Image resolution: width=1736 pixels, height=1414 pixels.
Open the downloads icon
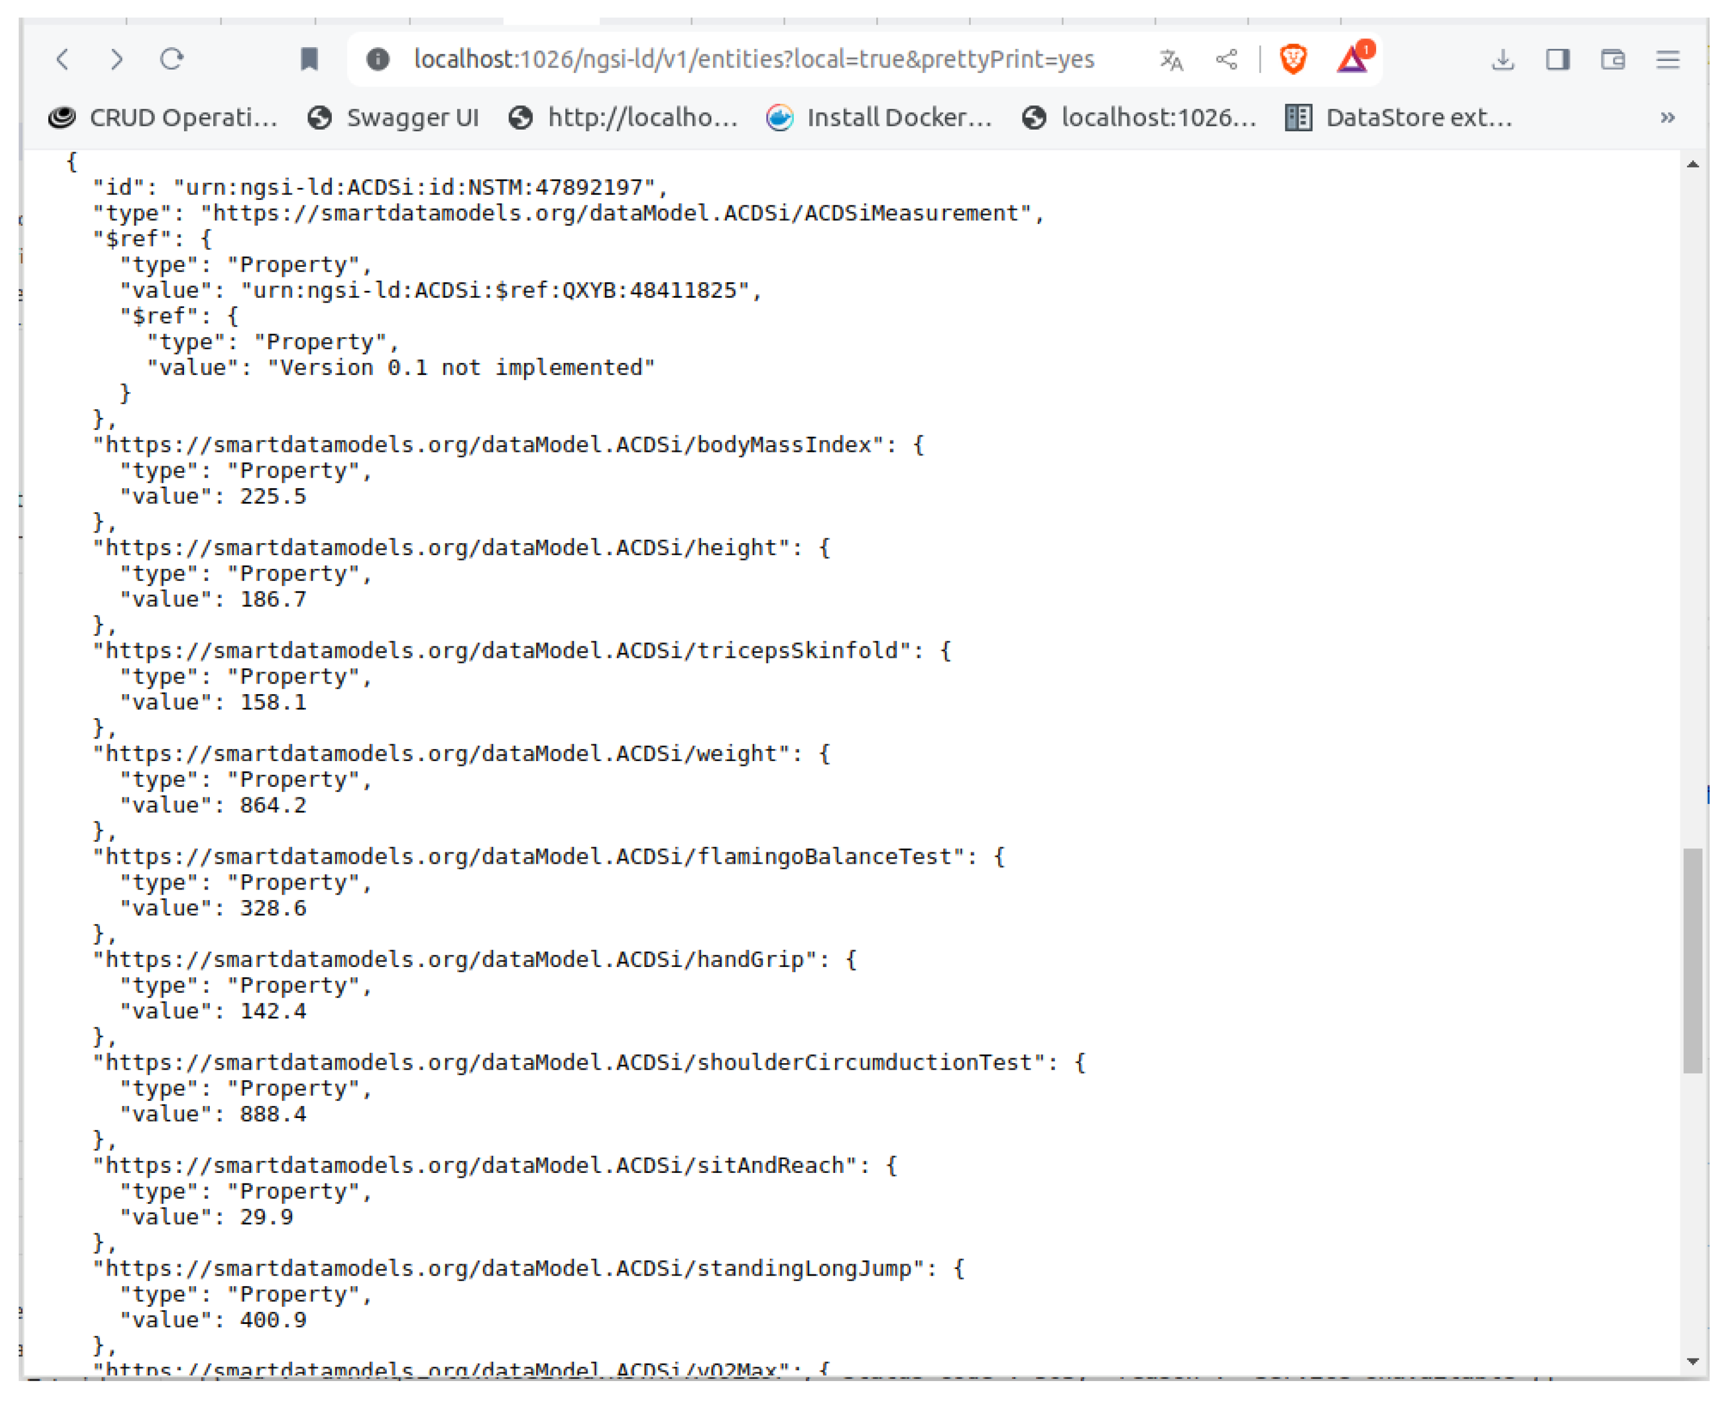pos(1502,59)
